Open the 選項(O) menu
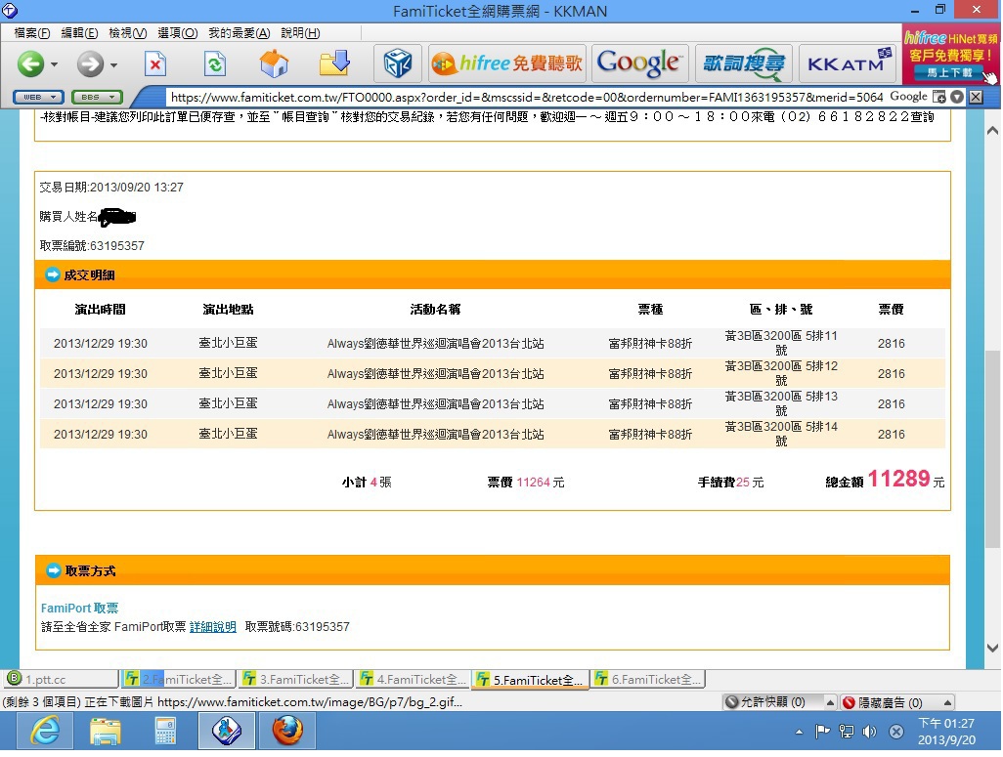The height and width of the screenshot is (757, 1003). 177,33
